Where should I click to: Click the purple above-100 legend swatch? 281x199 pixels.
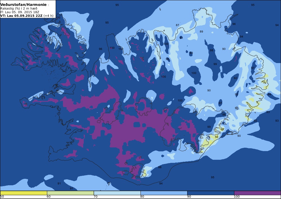[x=257, y=193]
